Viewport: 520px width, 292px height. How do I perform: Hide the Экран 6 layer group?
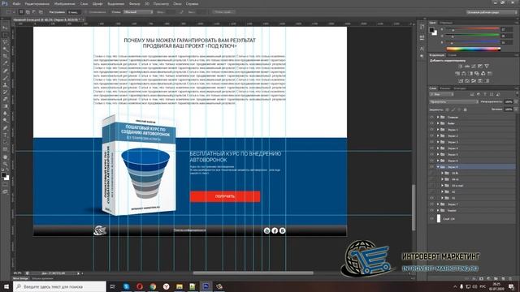click(431, 161)
